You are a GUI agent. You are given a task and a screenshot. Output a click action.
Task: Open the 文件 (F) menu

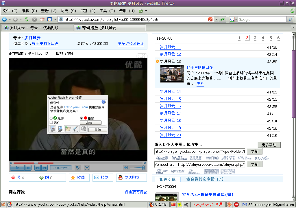pyautogui.click(x=10, y=11)
